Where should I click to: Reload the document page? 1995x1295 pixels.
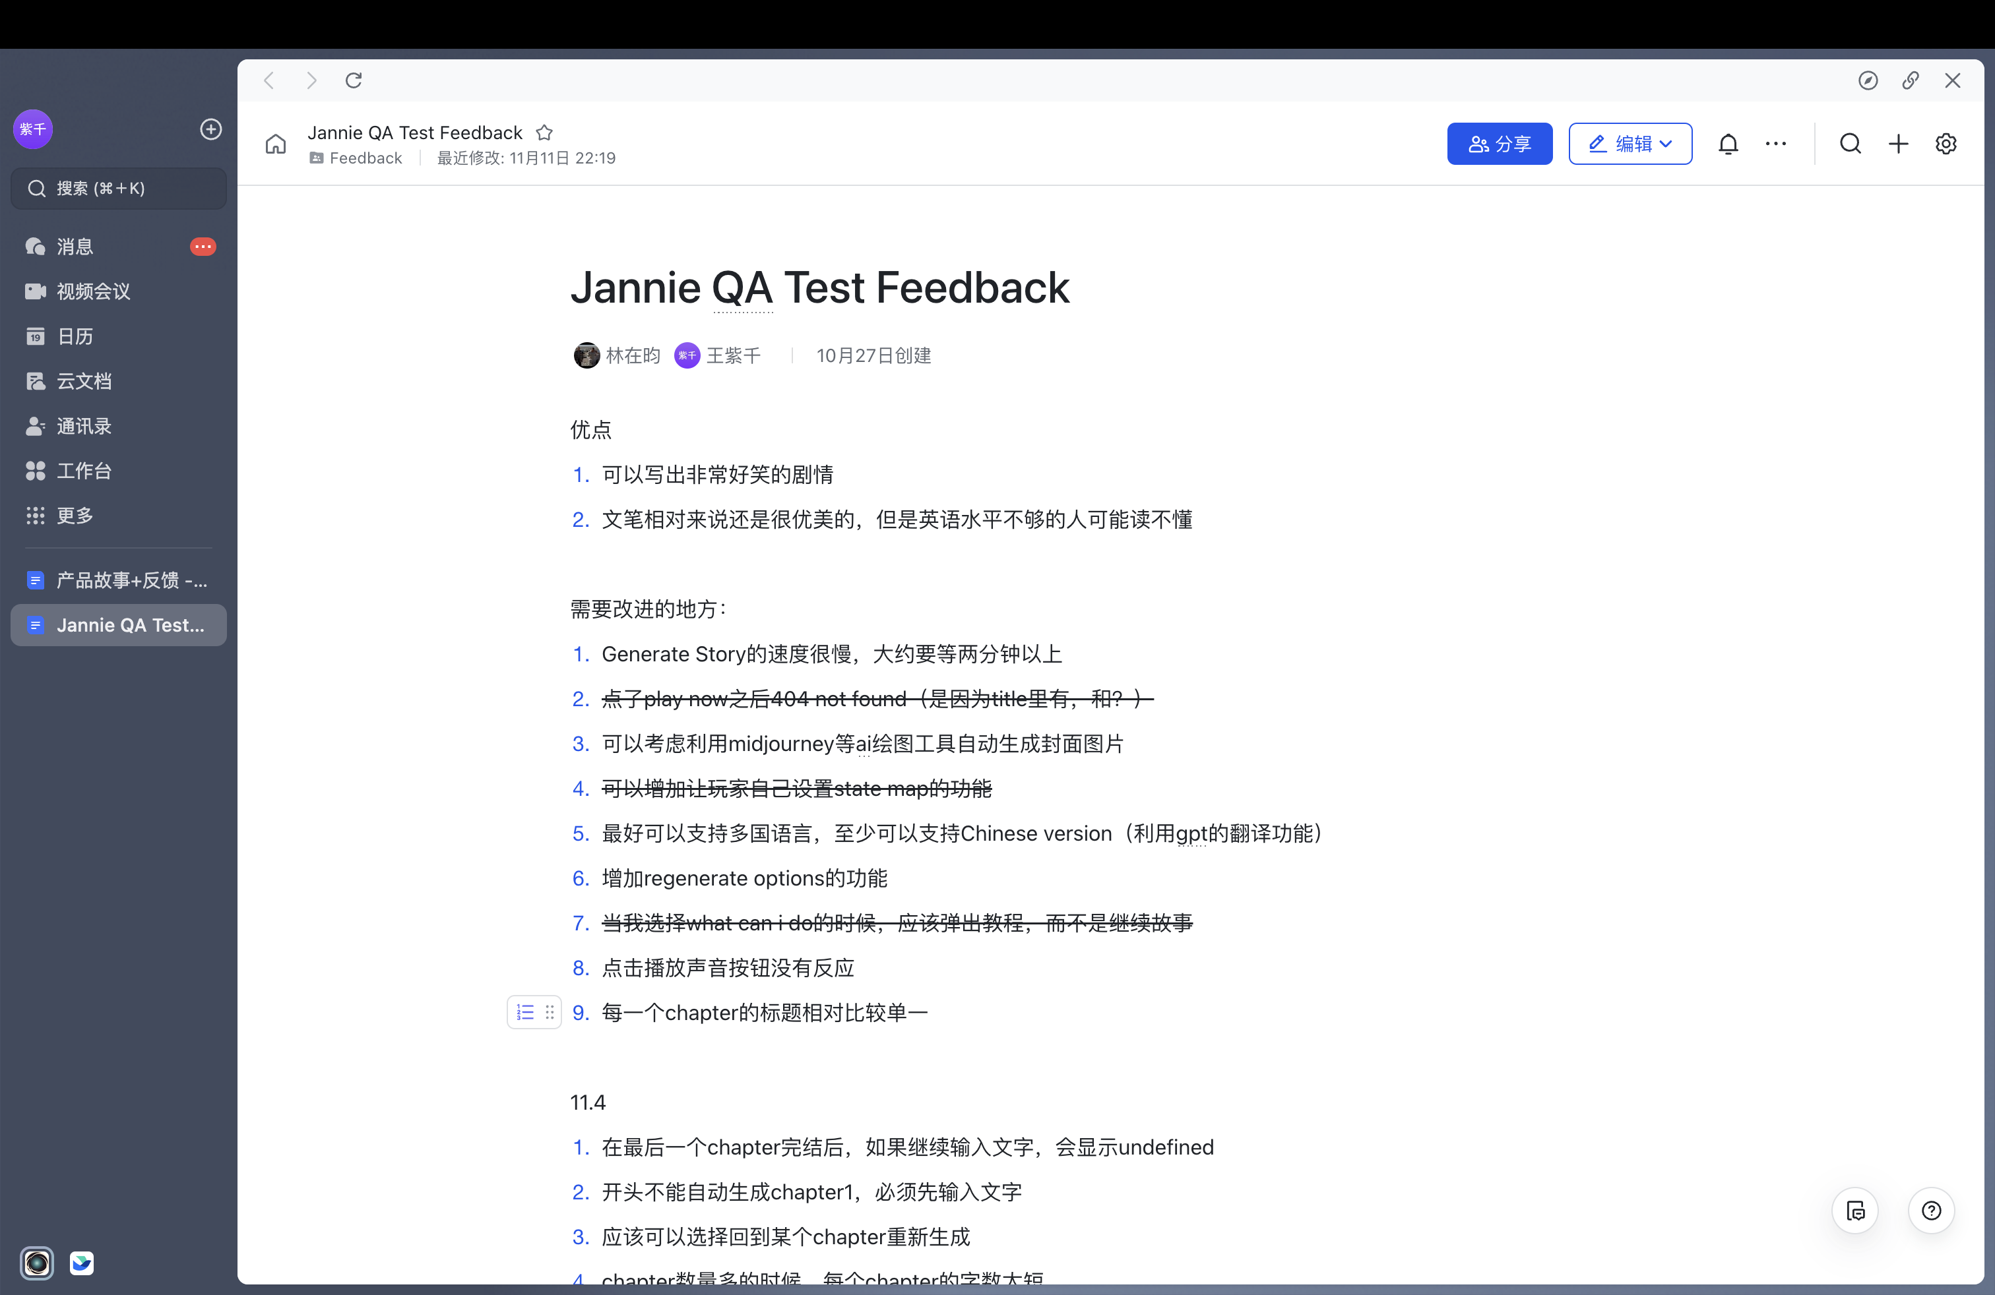click(x=354, y=80)
